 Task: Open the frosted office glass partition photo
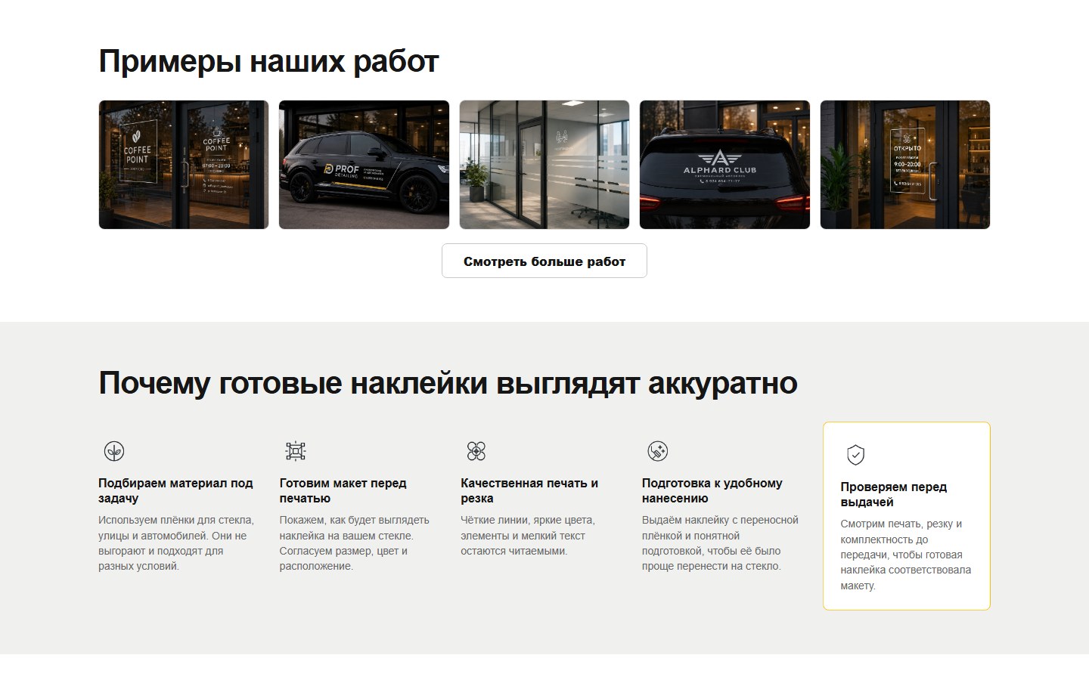544,165
